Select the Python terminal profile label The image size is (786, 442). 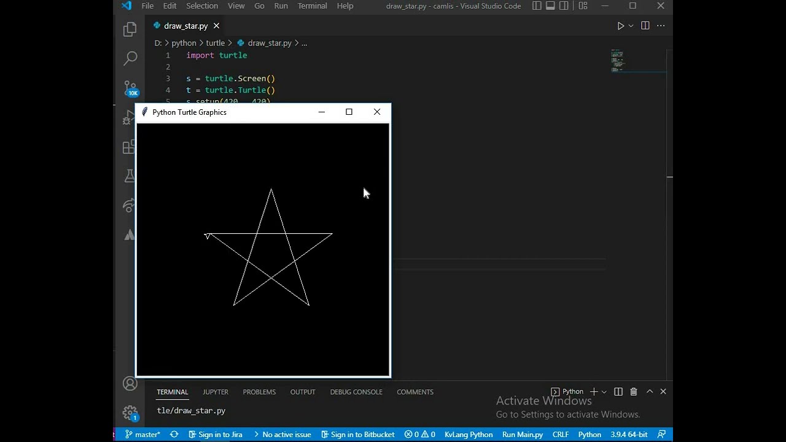pos(567,392)
